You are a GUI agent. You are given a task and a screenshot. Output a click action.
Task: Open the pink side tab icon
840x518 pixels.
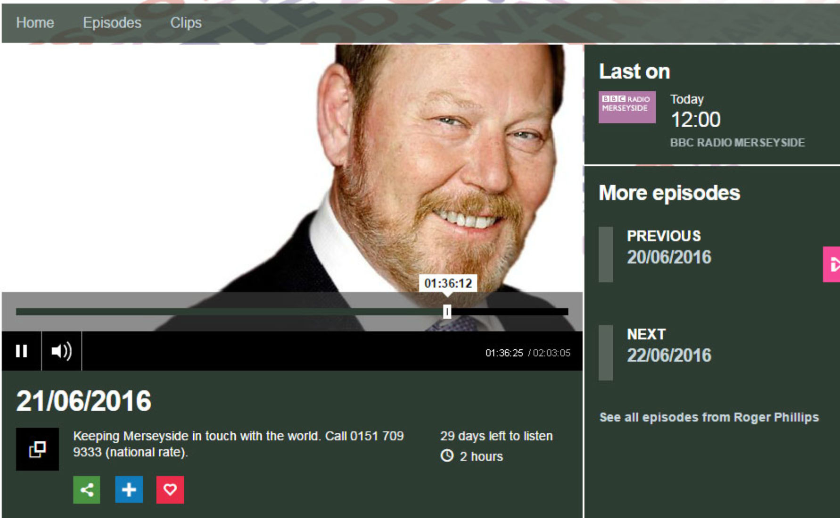click(x=832, y=264)
